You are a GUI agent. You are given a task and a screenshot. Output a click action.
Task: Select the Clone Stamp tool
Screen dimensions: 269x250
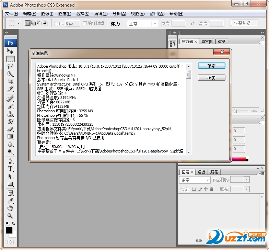10,114
